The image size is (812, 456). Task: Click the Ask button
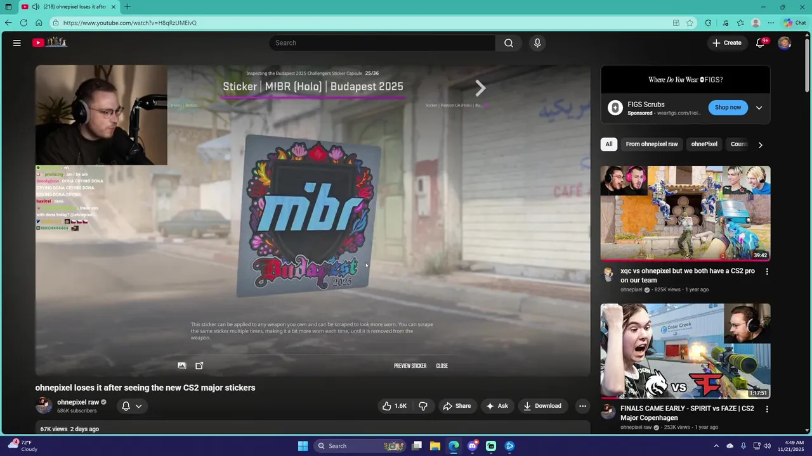pyautogui.click(x=497, y=406)
